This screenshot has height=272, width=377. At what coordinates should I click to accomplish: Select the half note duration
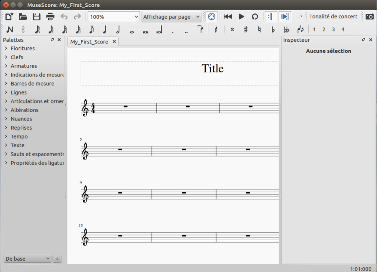118,30
